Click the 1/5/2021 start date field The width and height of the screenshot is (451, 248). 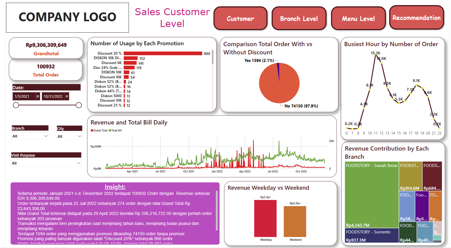click(24, 97)
